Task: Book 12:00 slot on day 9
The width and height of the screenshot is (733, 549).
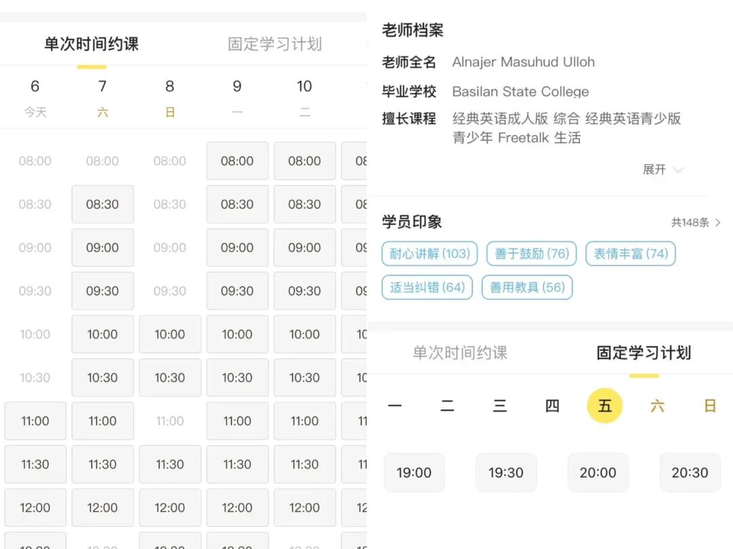Action: tap(237, 508)
